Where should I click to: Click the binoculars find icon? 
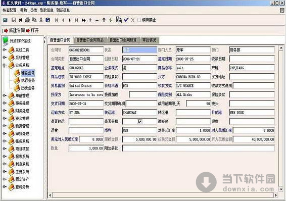point(21,20)
